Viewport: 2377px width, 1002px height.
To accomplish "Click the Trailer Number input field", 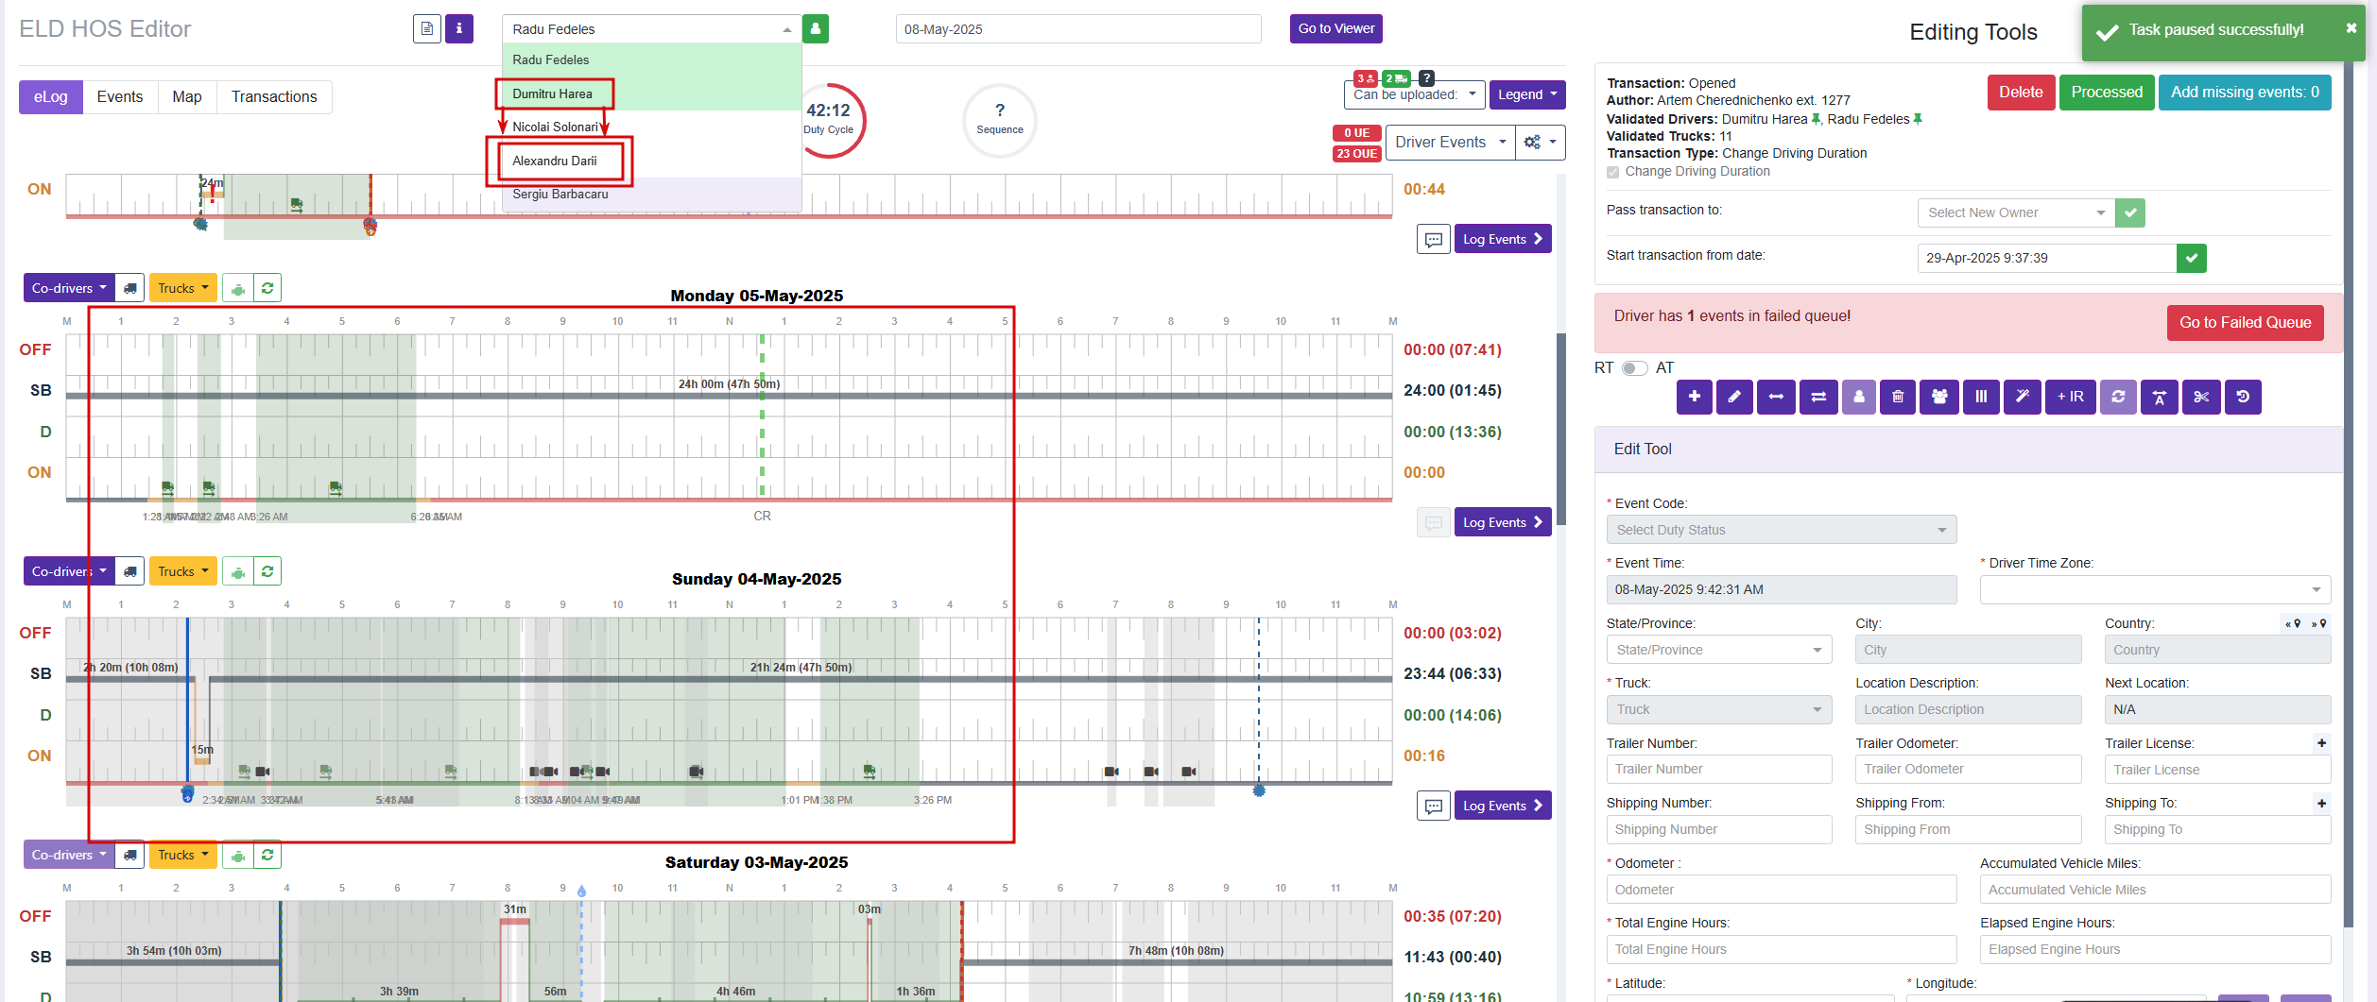I will point(1718,769).
